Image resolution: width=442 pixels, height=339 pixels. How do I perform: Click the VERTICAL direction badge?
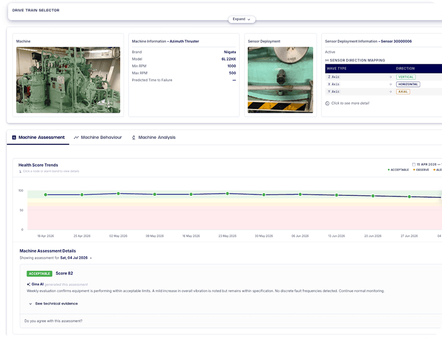click(x=406, y=77)
